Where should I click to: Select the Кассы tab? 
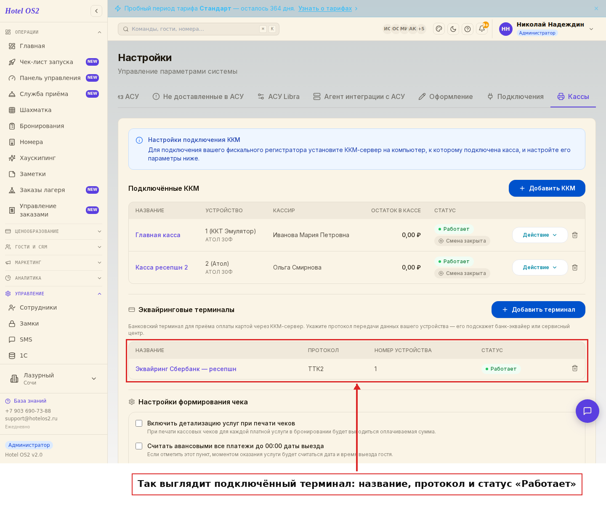pos(573,96)
